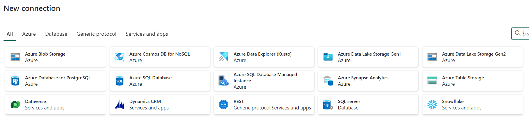This screenshot has width=529, height=139.
Task: Click the Dataverse green logo icon
Action: coord(15,104)
